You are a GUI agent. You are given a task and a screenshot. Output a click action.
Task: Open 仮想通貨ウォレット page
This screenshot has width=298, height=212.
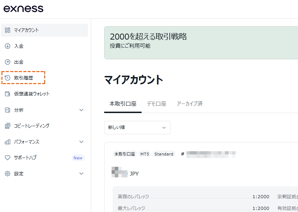coord(44,94)
